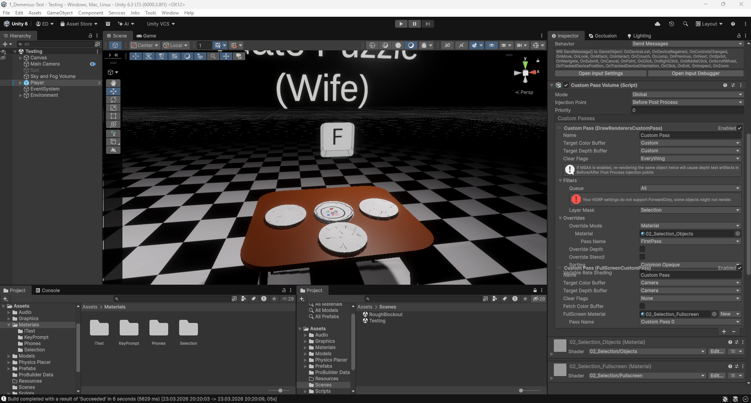Screen dimensions: 751x403
Task: Disable the Custom Pass Volume script checkbox
Action: point(566,85)
